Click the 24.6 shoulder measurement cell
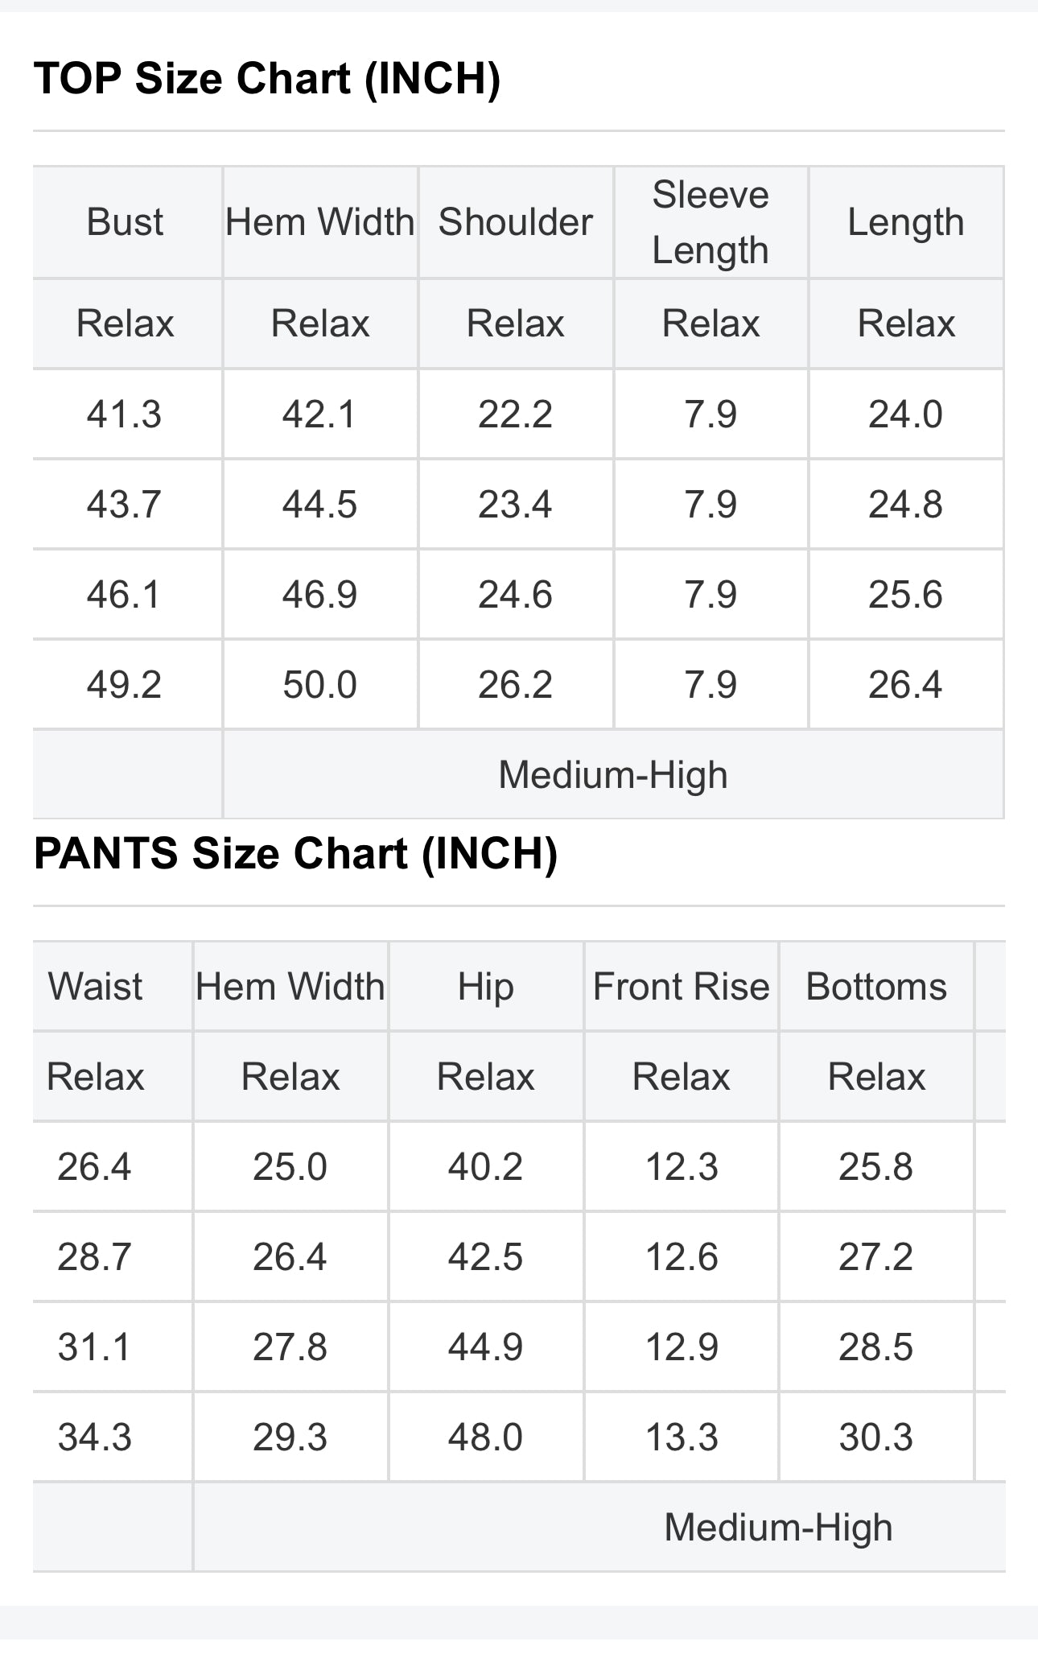This screenshot has height=1654, width=1038. click(x=515, y=595)
